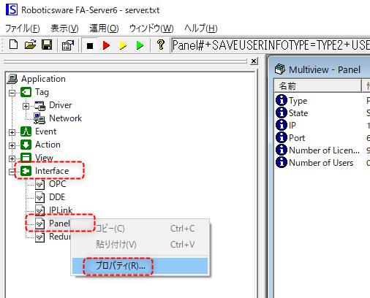Expand the Driver tree node
This screenshot has width=370, height=298.
26,106
